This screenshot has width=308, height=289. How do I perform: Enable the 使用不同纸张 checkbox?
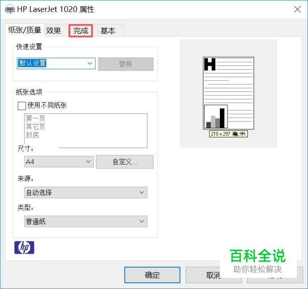coord(22,106)
